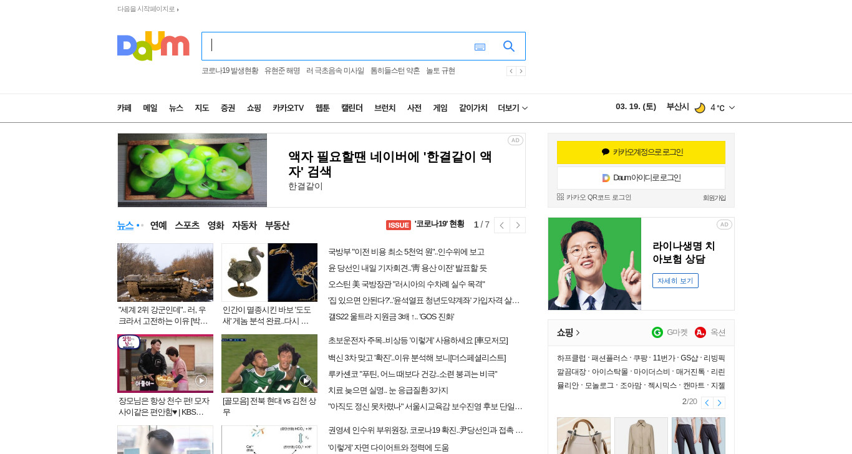Click the 부산시 location label

coord(677,107)
